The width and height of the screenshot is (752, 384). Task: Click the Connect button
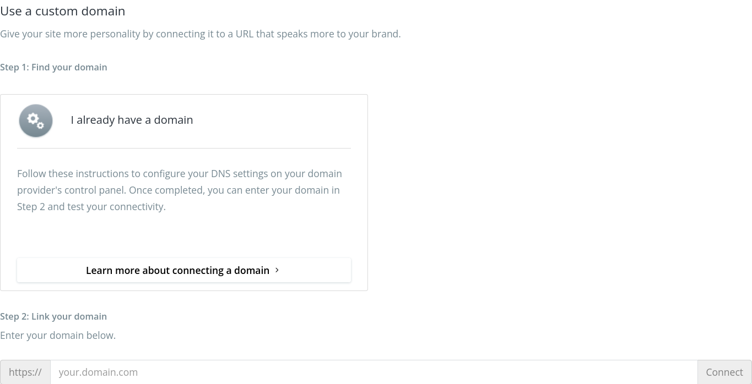[724, 372]
